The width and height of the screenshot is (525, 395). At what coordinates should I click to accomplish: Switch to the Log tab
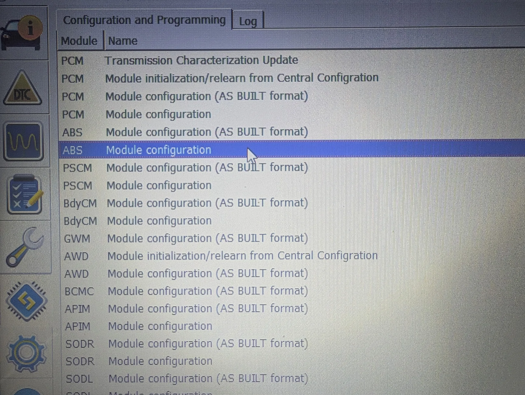point(248,21)
